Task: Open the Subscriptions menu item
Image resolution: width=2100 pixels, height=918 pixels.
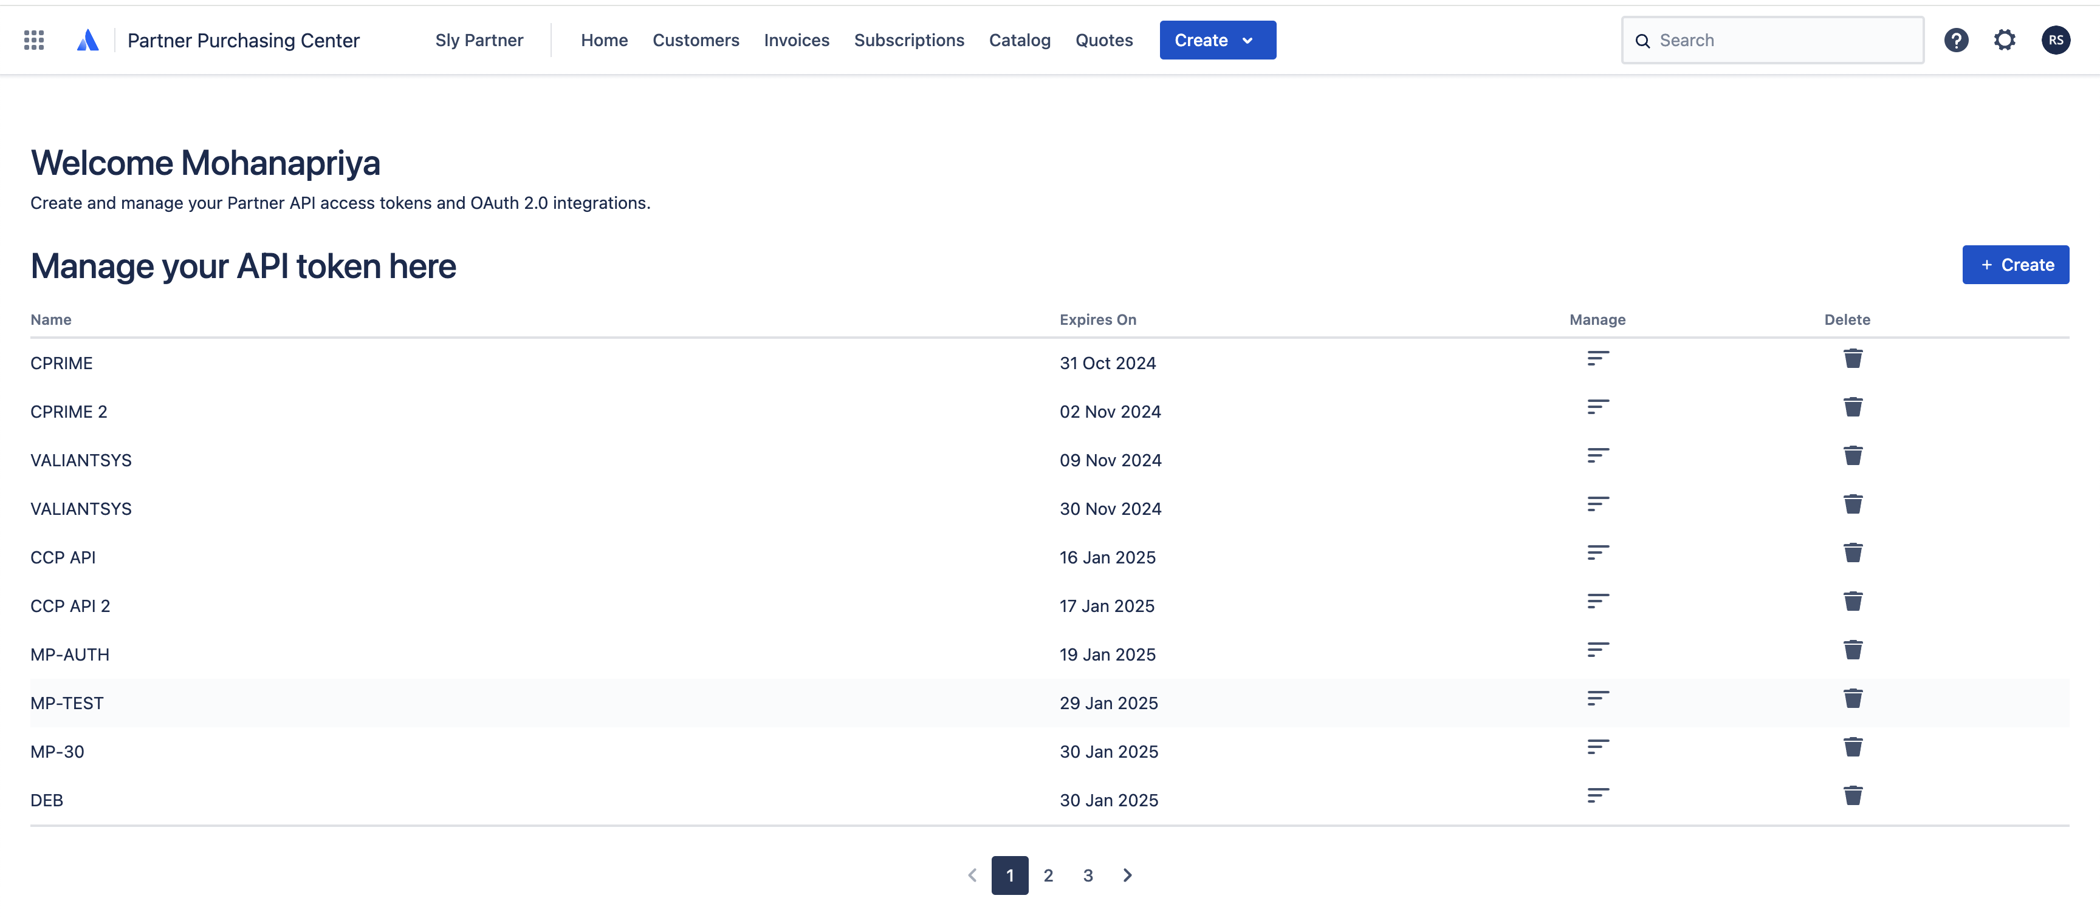Action: click(x=908, y=40)
